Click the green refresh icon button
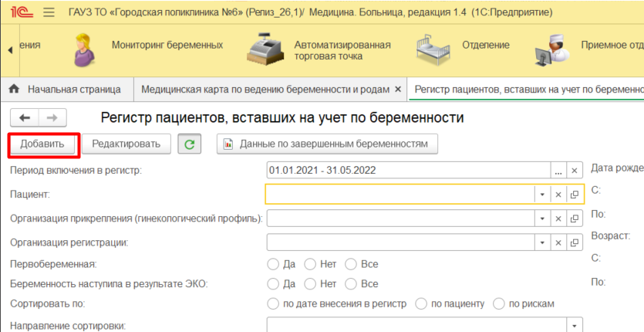 coord(189,144)
